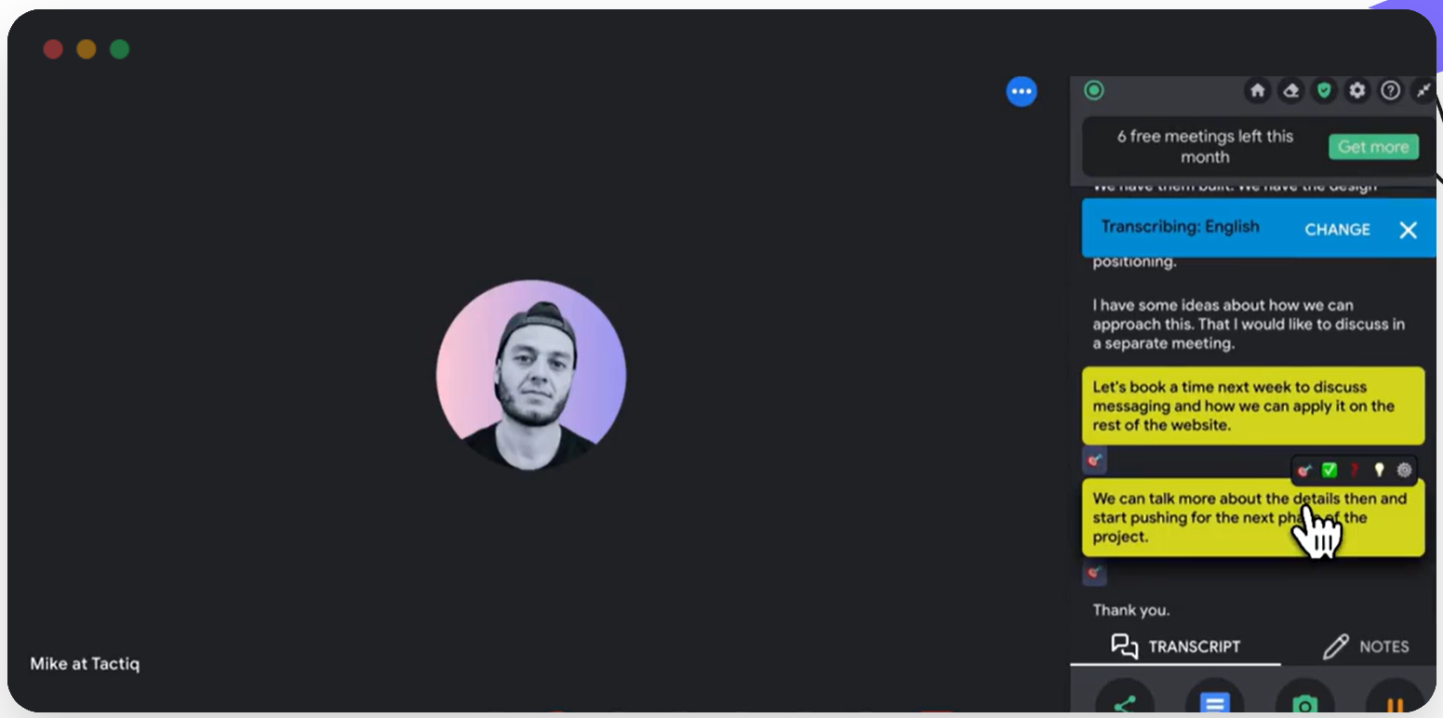The height and width of the screenshot is (718, 1443).
Task: Switch to the TRANSCRIPT tab
Action: (1176, 646)
